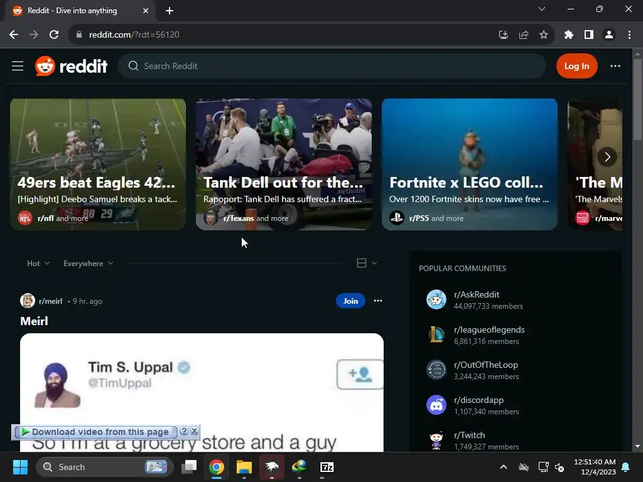The width and height of the screenshot is (643, 482).
Task: Click the Windows taskbar Search box
Action: [105, 467]
